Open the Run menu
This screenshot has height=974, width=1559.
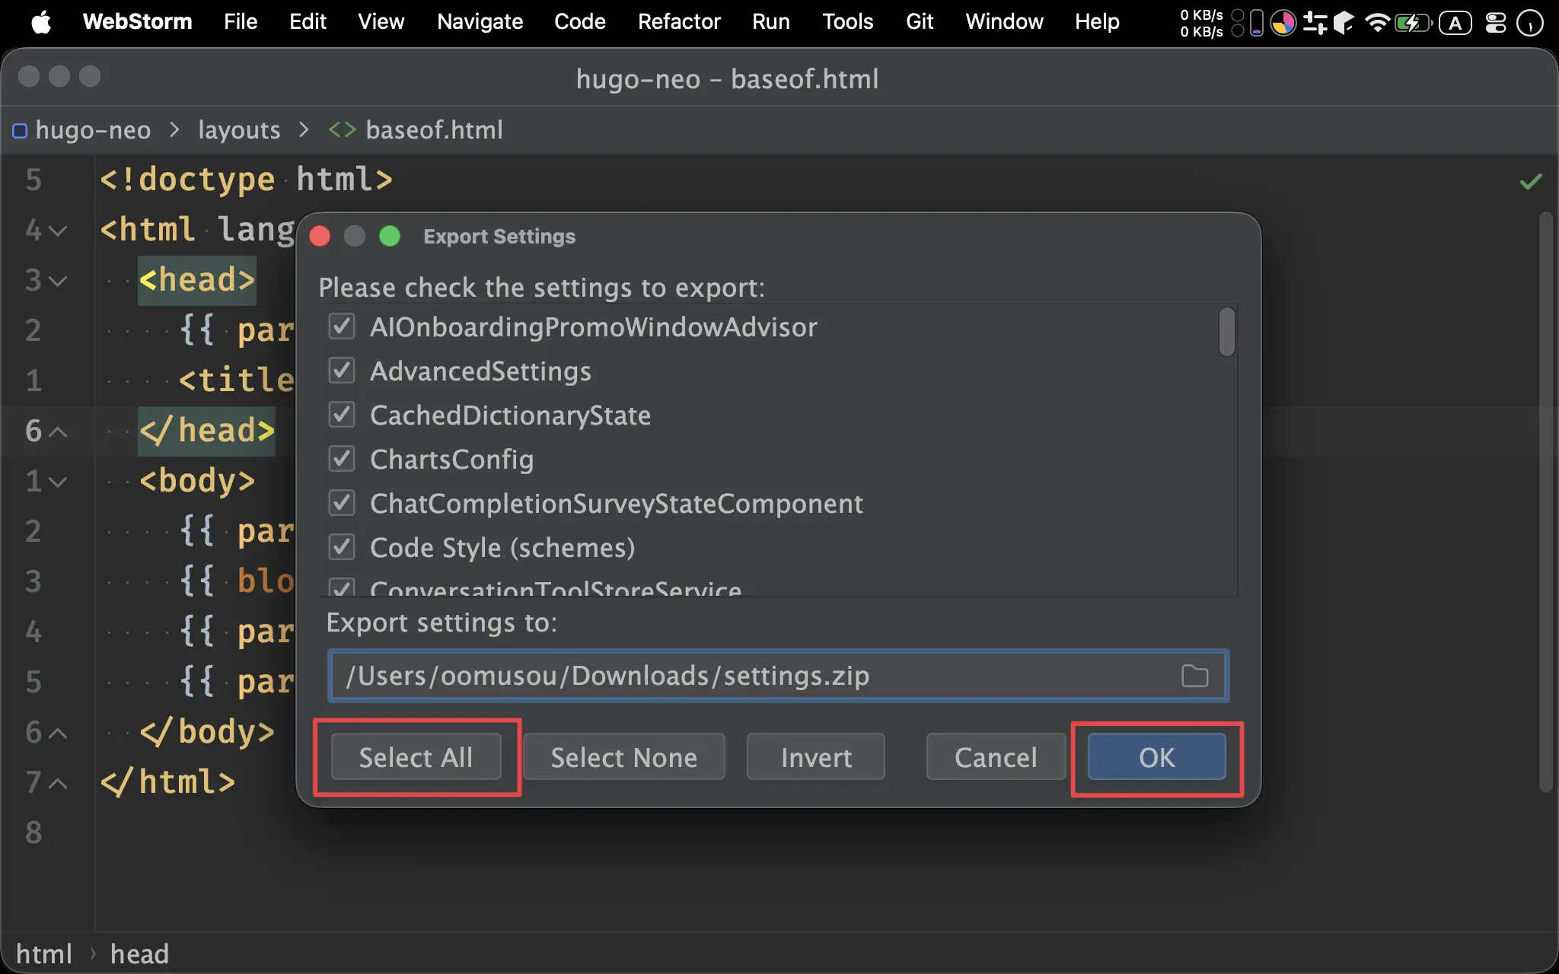tap(771, 22)
